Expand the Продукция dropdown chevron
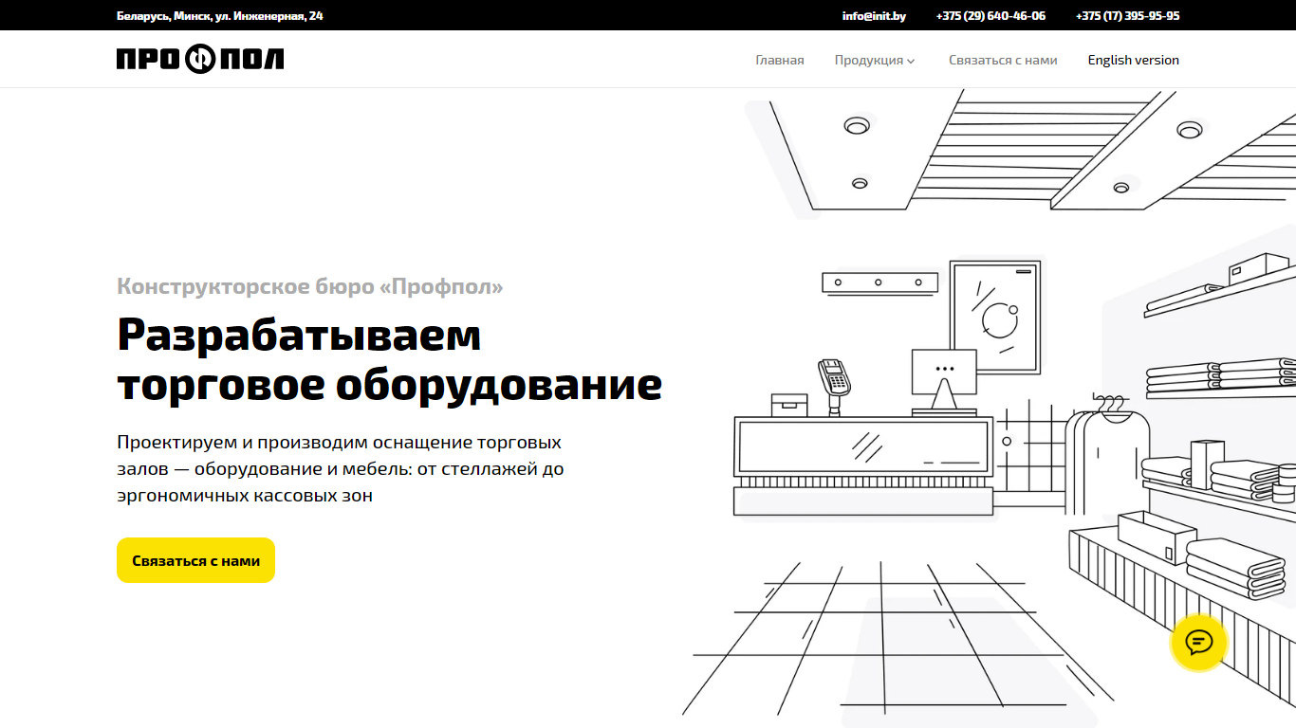 911,61
